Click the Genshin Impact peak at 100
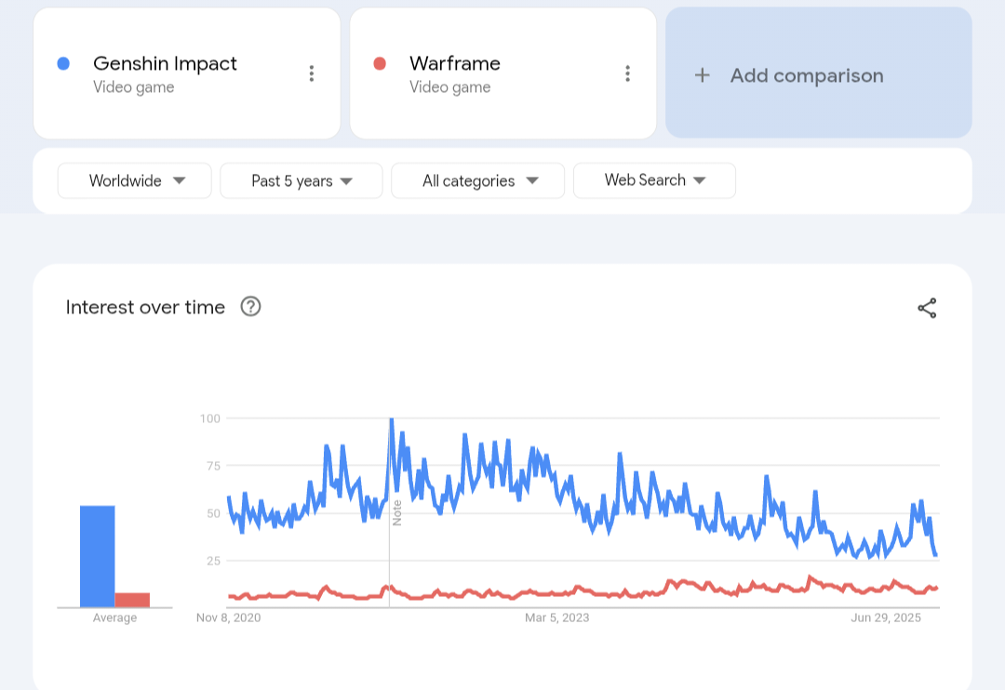Image resolution: width=1005 pixels, height=690 pixels. pos(391,420)
